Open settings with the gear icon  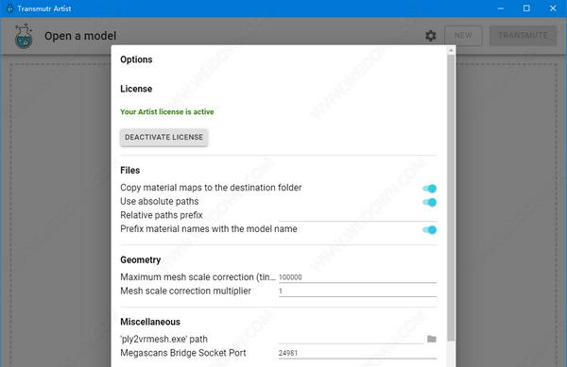(430, 36)
